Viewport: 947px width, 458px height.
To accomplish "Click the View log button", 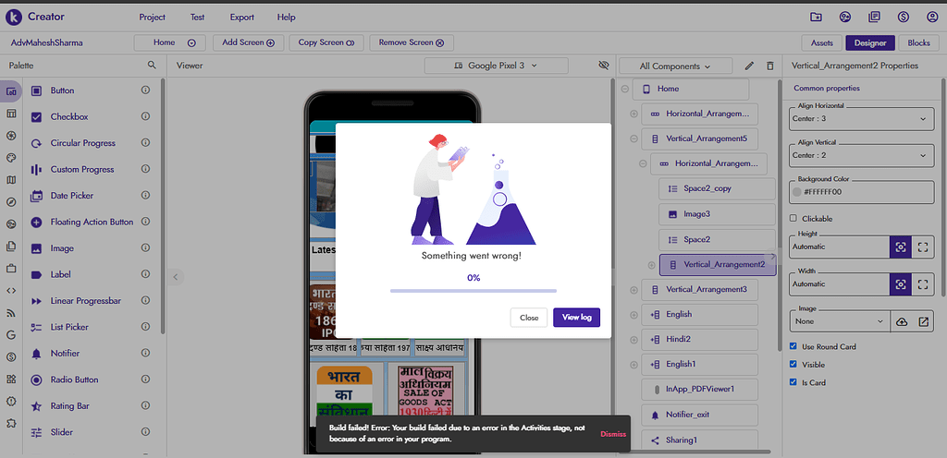I will [x=576, y=317].
